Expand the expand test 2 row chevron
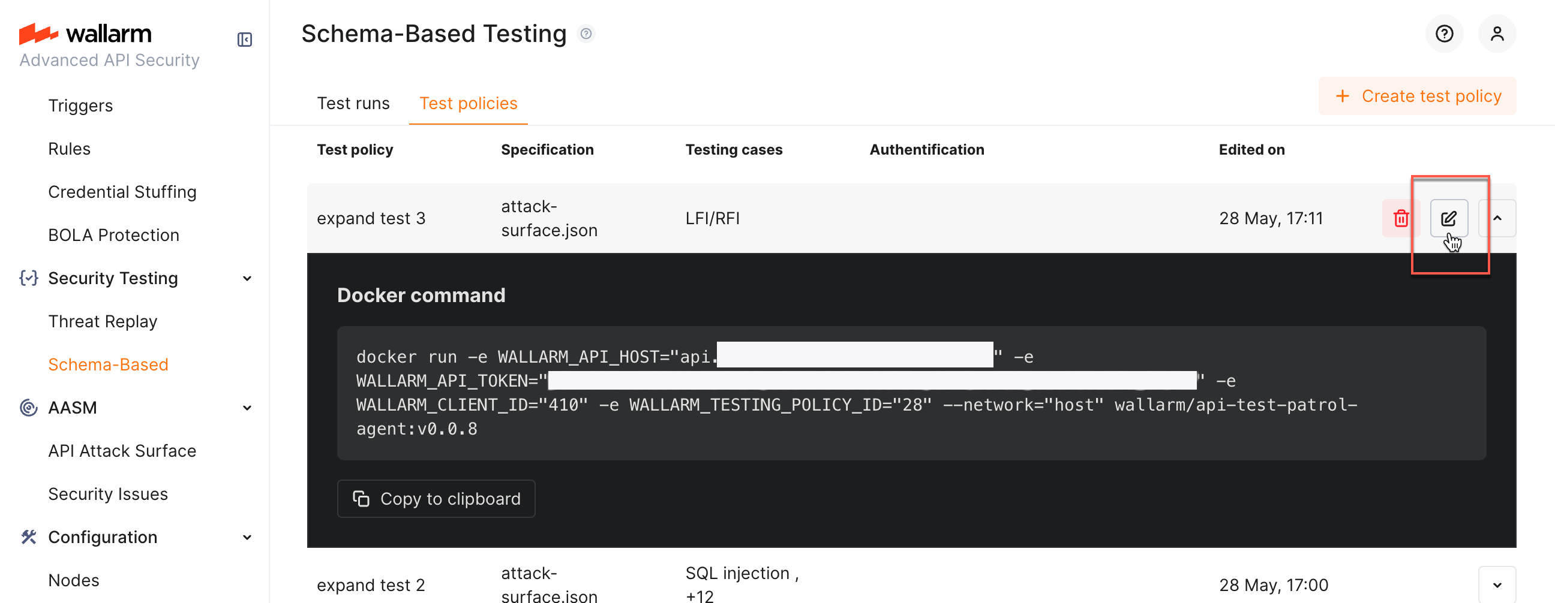Screen dimensions: 1555x603 [1499, 584]
